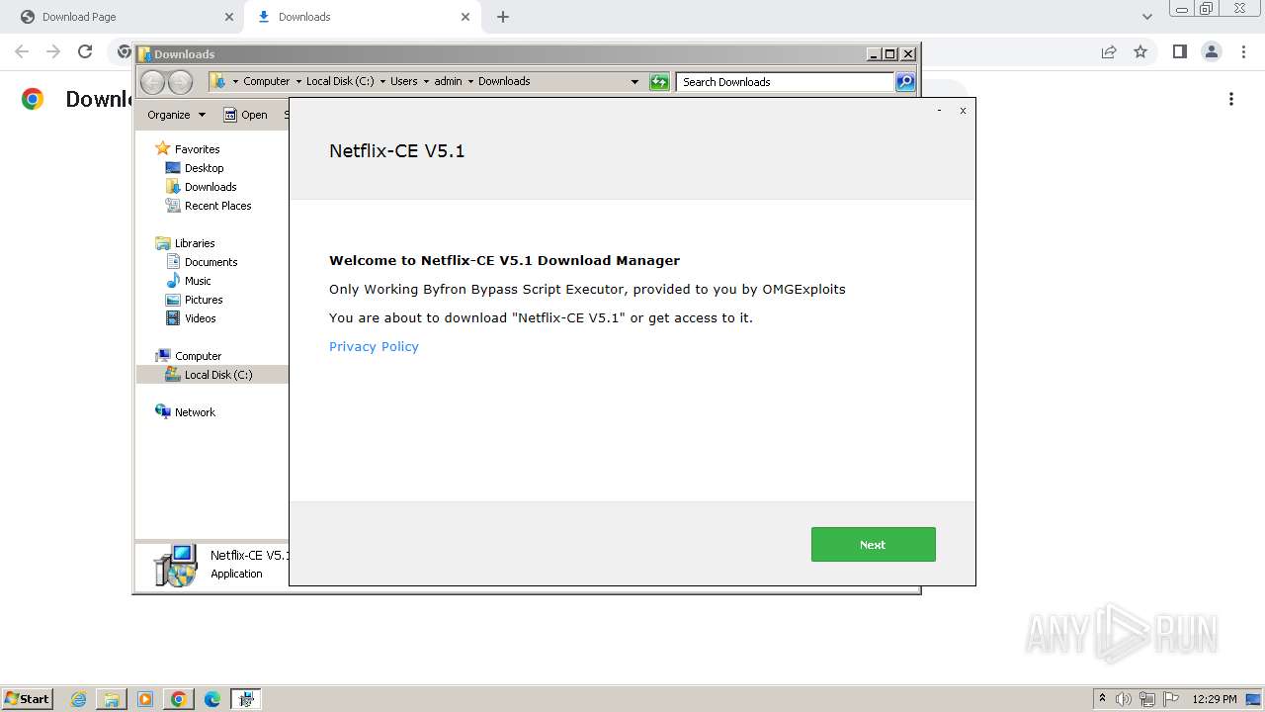This screenshot has height=712, width=1265.
Task: Open Microsoft Edge from taskbar
Action: [212, 699]
